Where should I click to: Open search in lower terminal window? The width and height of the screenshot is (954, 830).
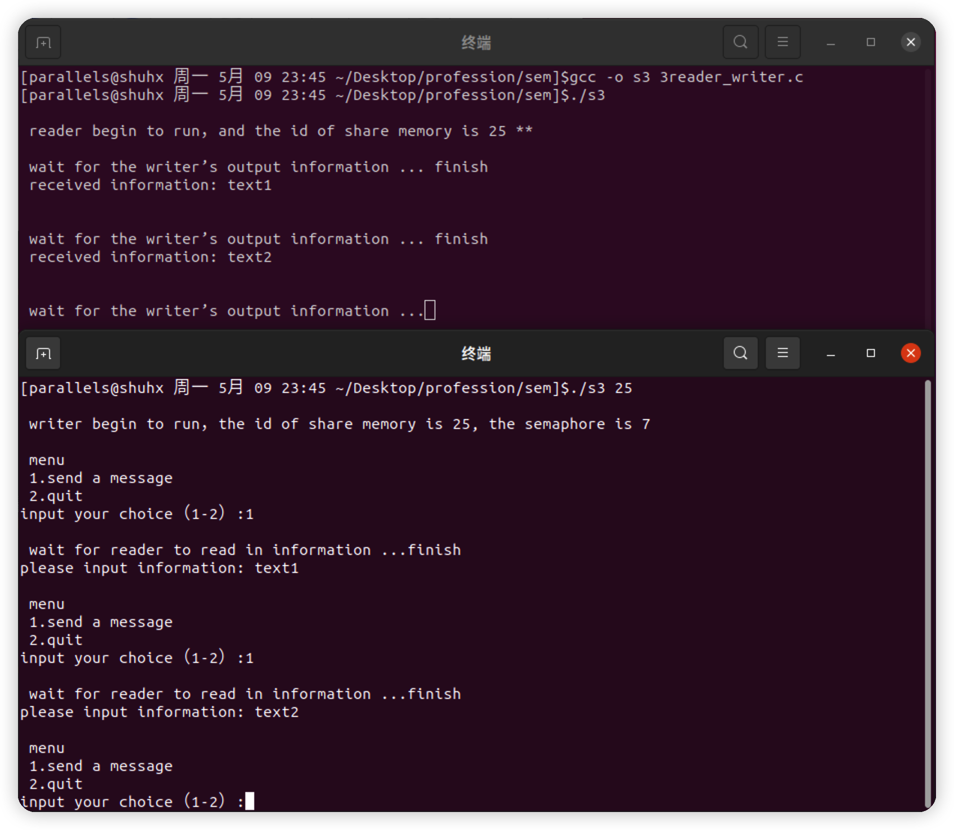(740, 353)
